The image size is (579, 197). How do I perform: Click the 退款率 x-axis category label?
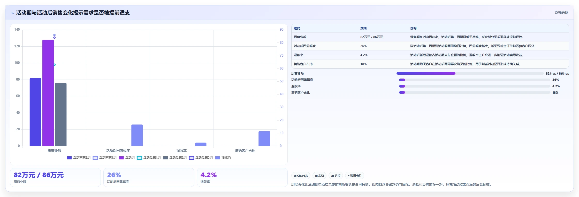[x=181, y=151]
